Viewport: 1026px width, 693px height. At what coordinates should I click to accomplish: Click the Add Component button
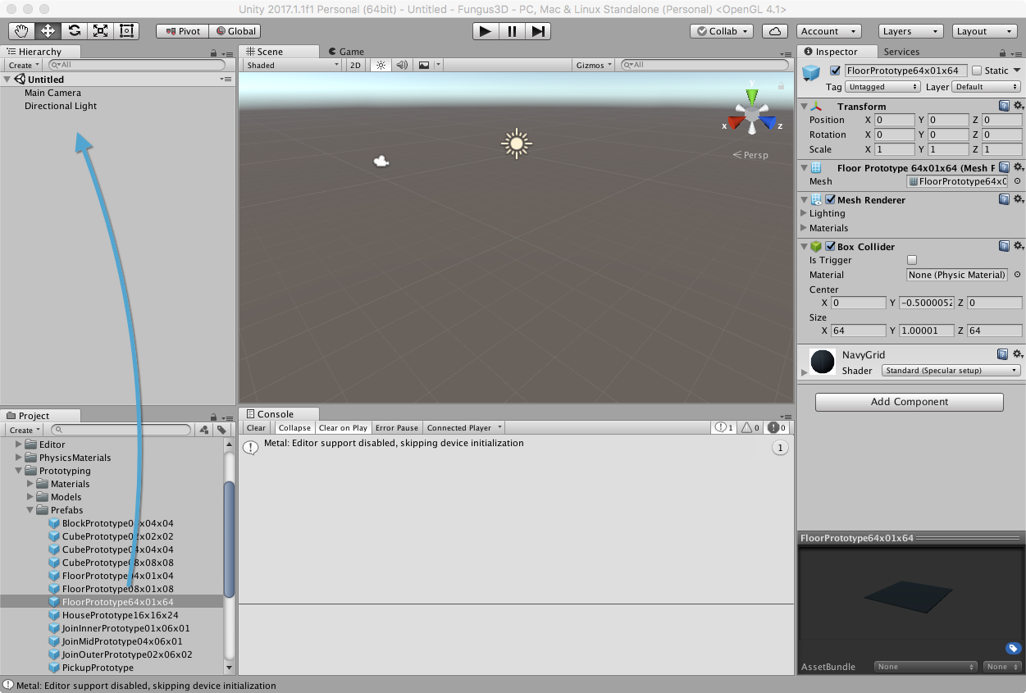909,402
